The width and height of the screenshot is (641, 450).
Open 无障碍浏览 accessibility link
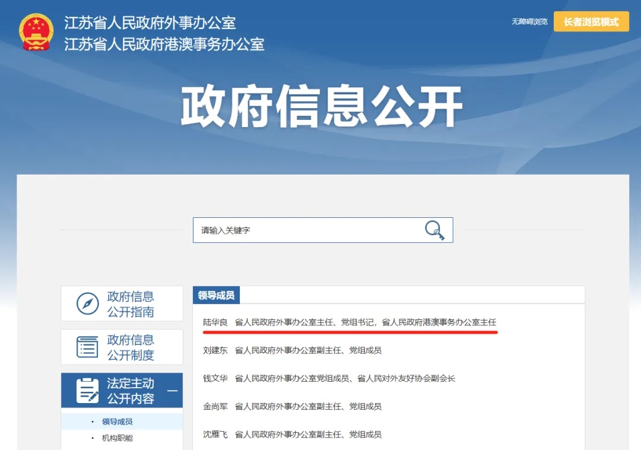pyautogui.click(x=529, y=22)
